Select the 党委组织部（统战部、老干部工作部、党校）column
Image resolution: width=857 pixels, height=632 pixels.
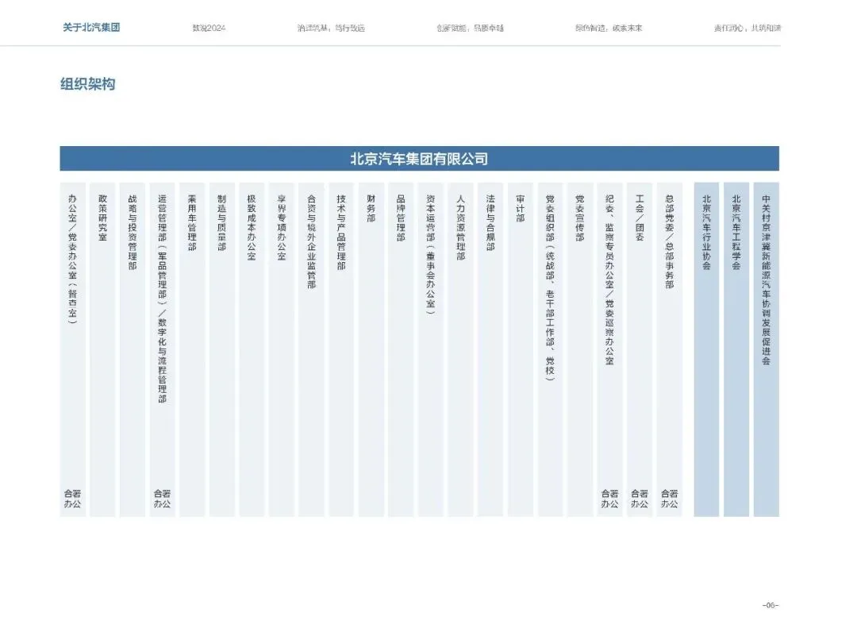551,349
